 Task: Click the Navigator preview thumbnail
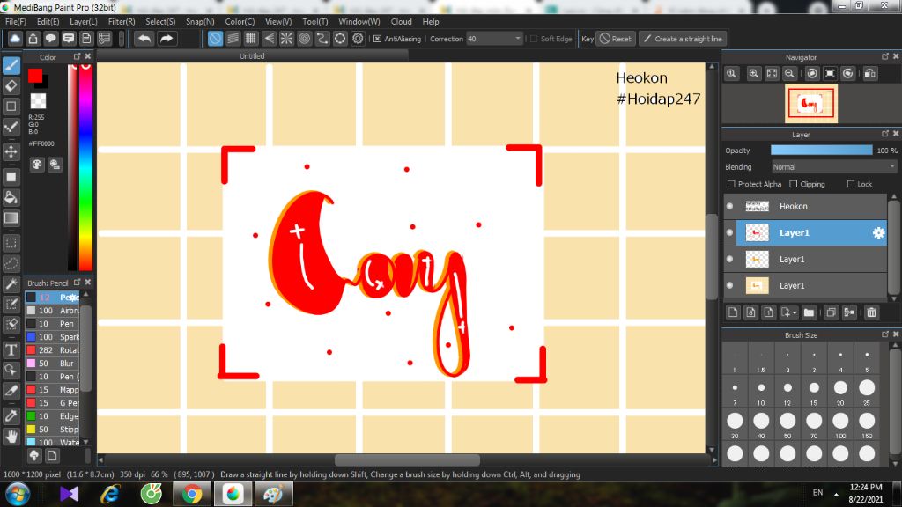(811, 104)
